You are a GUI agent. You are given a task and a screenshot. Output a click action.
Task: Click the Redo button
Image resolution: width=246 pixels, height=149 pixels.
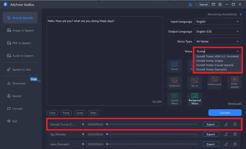93,113
